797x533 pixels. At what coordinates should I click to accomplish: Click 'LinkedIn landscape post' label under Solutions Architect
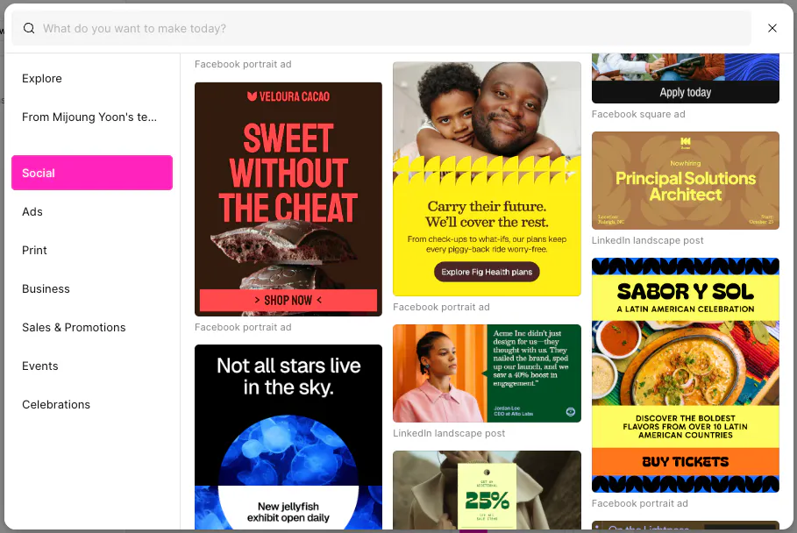click(x=648, y=240)
